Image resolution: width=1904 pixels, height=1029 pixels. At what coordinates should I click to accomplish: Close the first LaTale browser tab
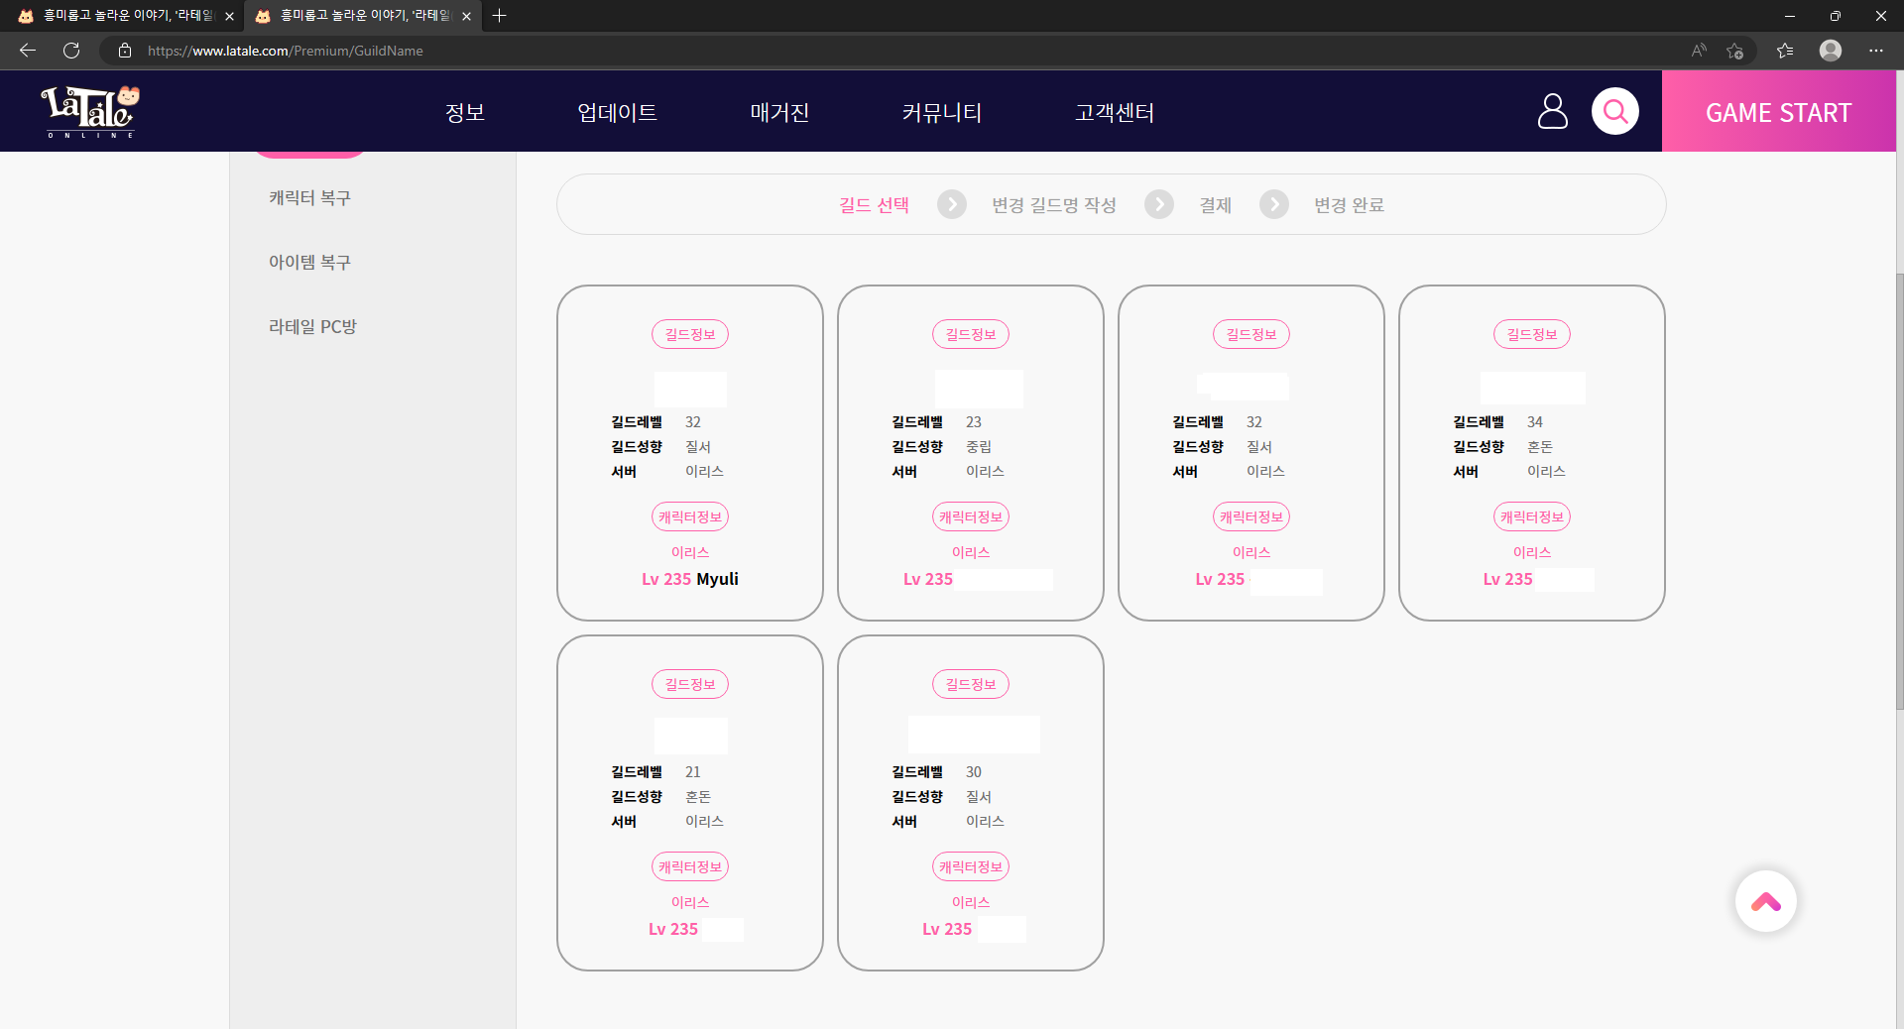tap(229, 16)
